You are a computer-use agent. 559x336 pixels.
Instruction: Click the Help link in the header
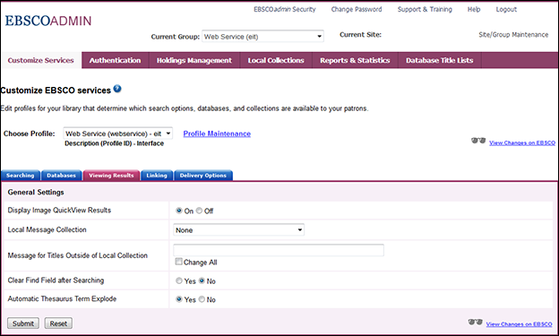tap(474, 9)
